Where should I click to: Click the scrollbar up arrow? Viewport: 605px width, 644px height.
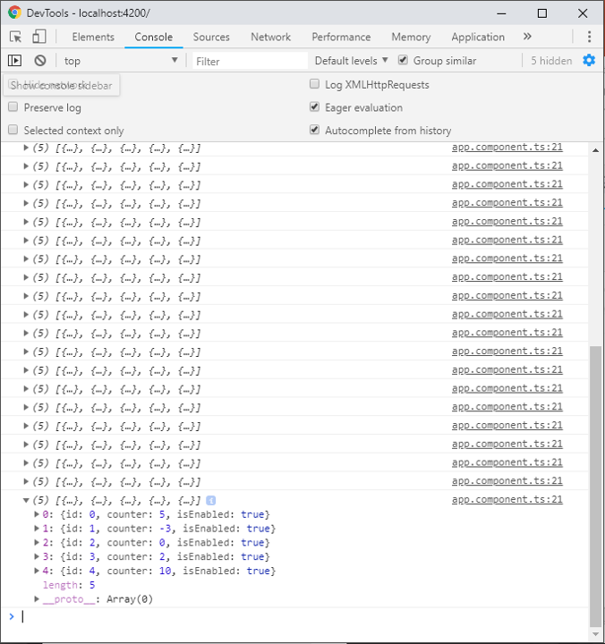pos(595,150)
